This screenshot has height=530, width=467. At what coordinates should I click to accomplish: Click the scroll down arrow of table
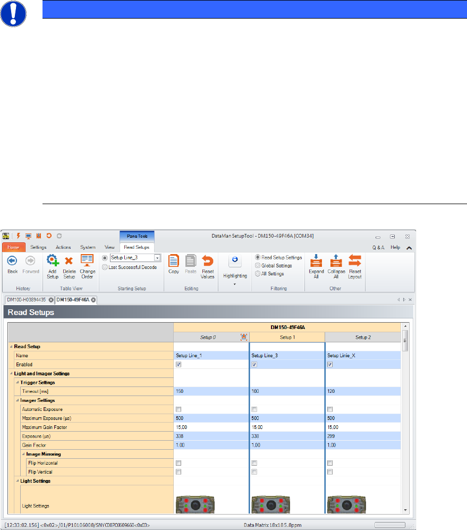pos(405,510)
